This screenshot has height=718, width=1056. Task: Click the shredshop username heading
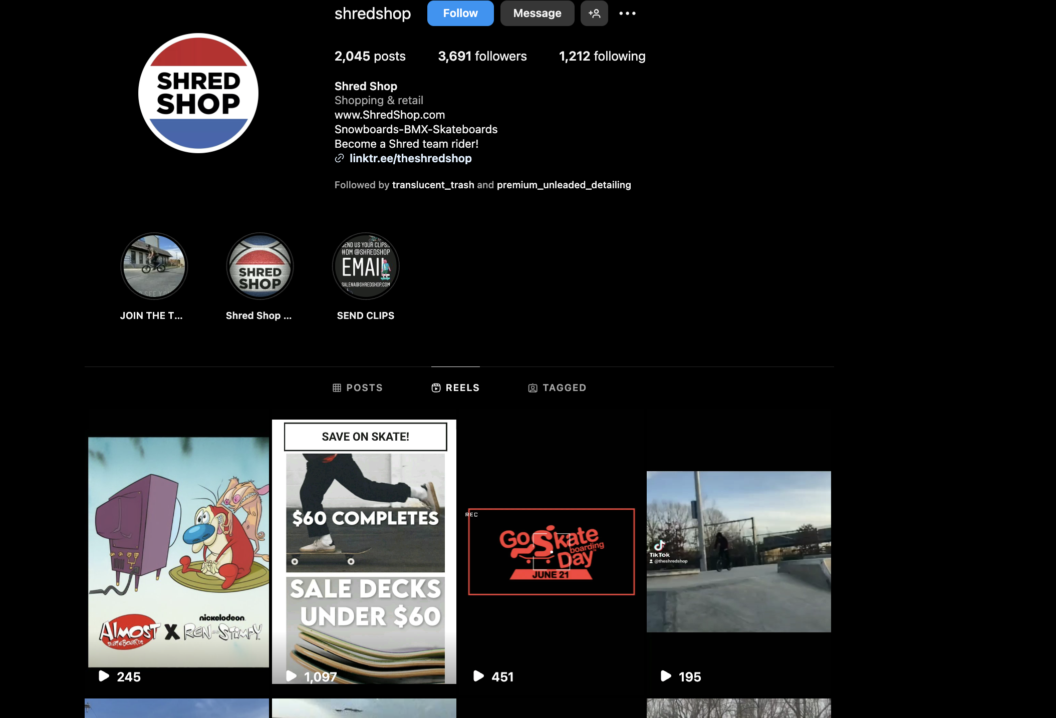click(x=373, y=14)
